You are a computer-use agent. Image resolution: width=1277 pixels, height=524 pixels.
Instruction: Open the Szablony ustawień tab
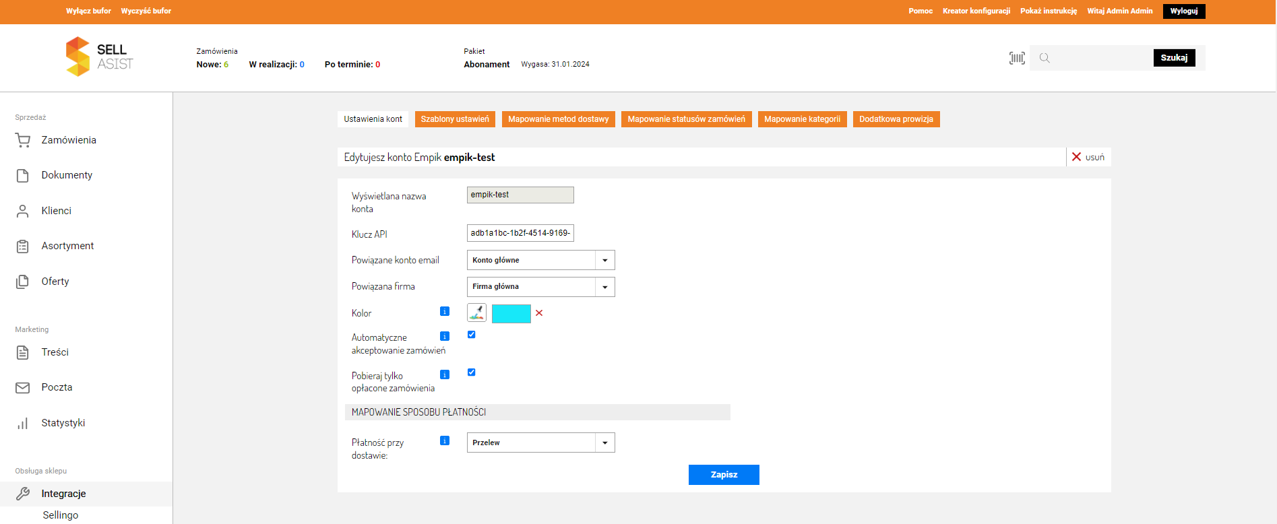point(455,119)
